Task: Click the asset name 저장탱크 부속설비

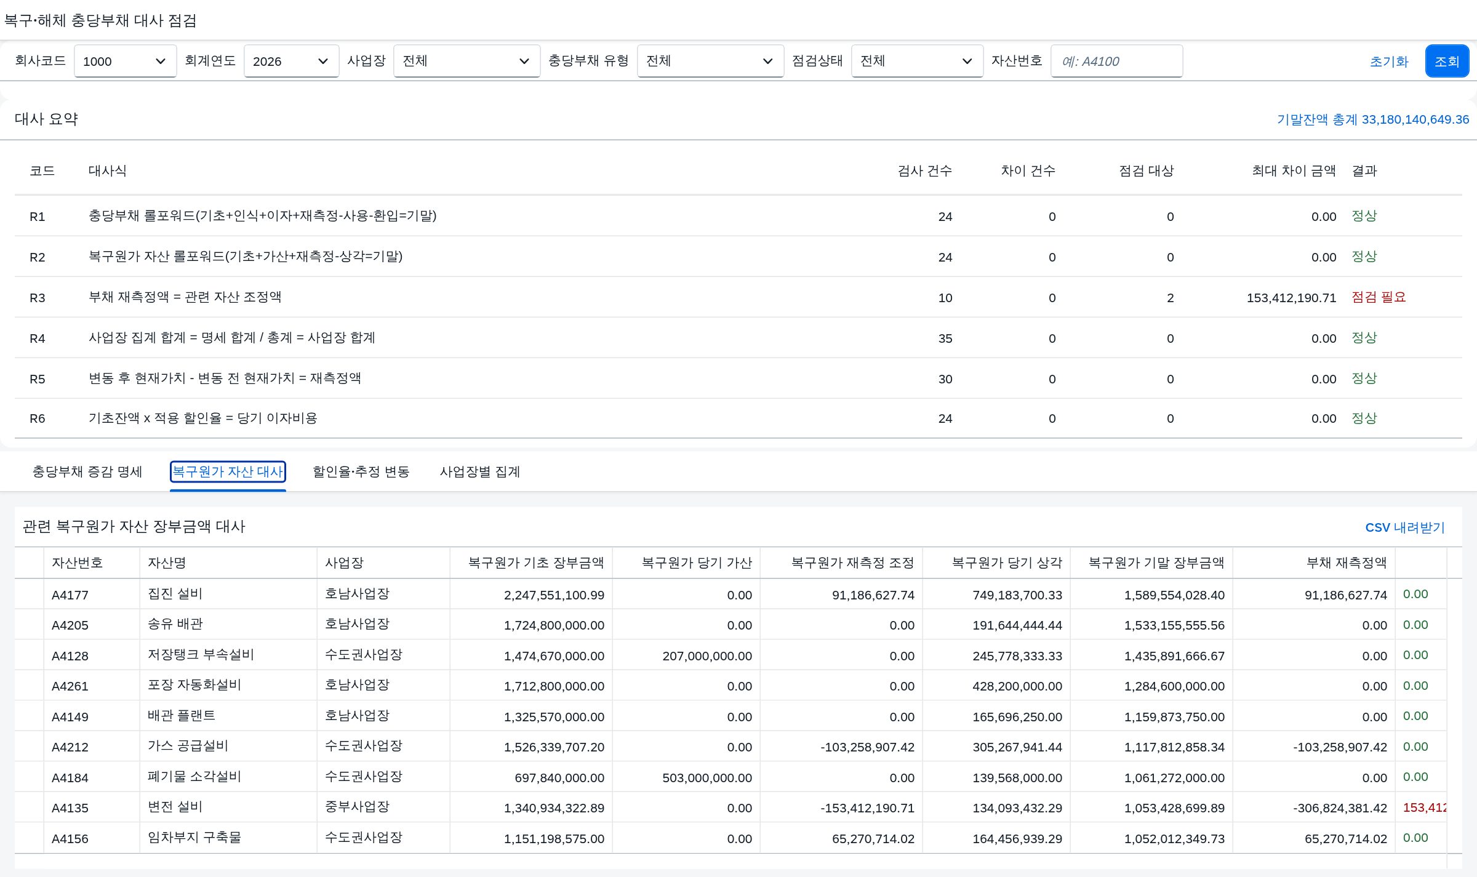Action: [x=201, y=655]
